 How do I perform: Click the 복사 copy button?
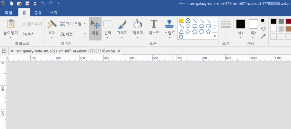tap(28, 34)
